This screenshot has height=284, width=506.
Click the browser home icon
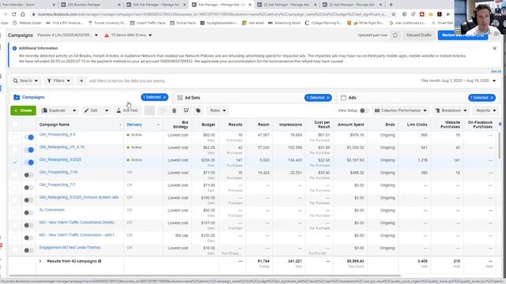coord(23,14)
